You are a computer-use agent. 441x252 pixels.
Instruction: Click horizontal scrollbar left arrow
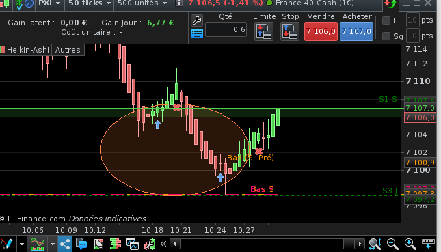(x=174, y=244)
